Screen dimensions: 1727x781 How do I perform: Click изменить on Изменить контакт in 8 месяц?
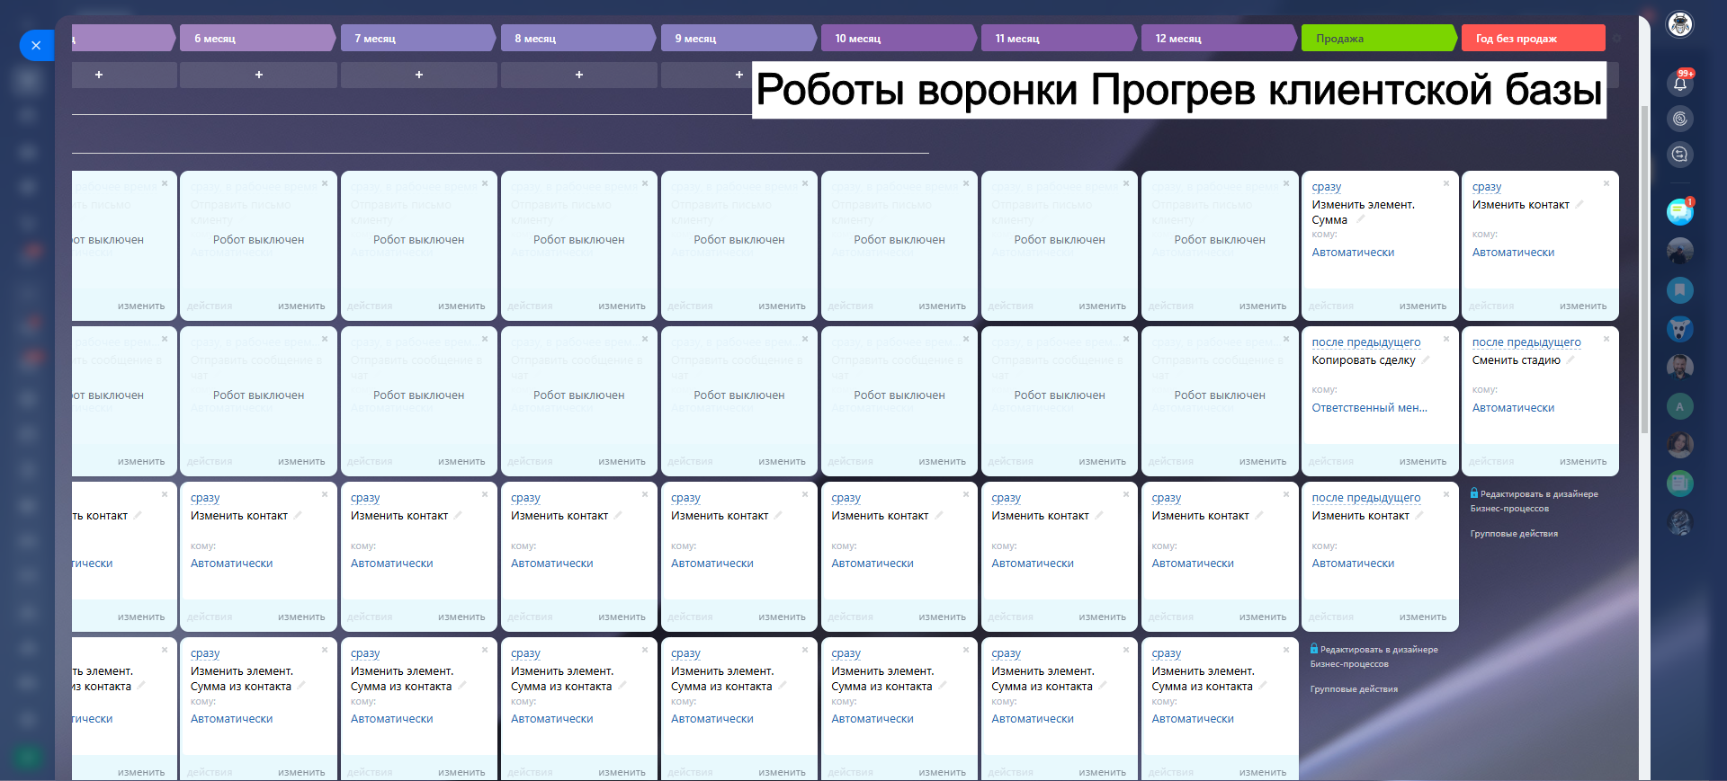tap(622, 617)
